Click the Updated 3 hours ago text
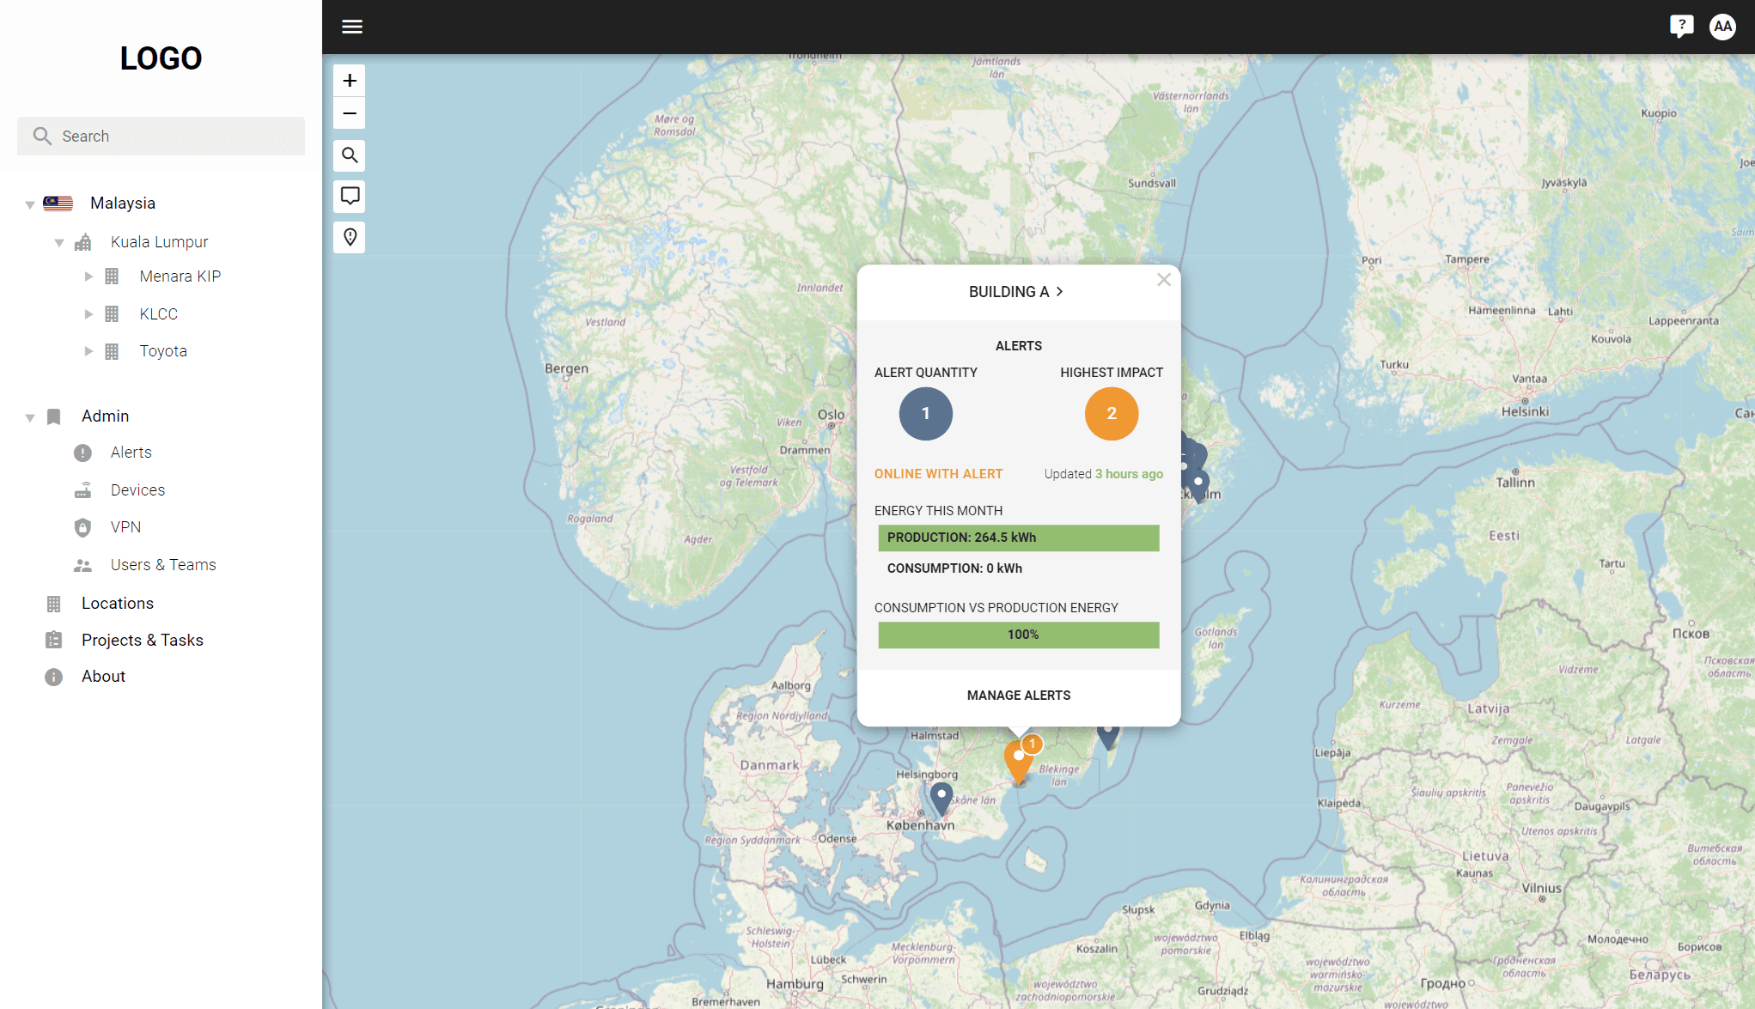 point(1104,474)
